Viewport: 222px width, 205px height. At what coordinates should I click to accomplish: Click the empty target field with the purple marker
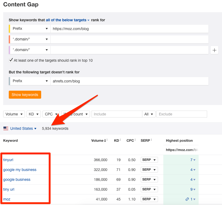129,50
